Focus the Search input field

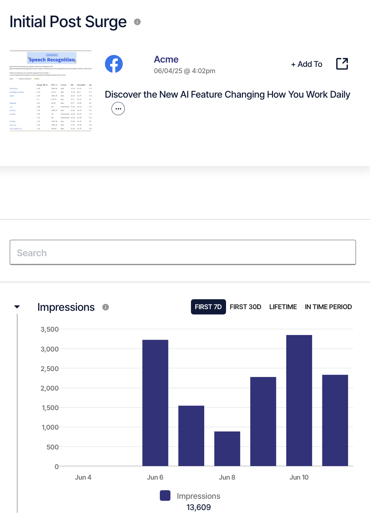tap(183, 252)
